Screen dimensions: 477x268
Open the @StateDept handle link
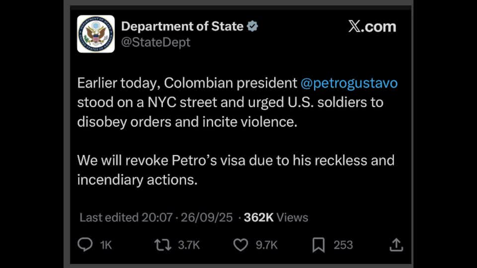tap(156, 43)
